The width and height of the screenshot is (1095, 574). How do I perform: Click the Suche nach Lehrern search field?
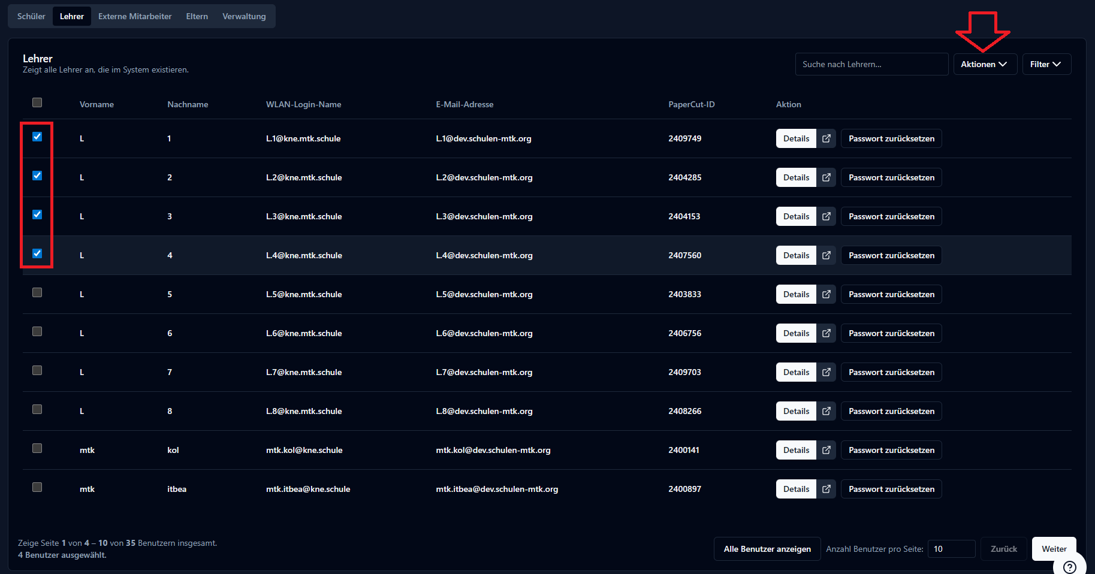871,64
